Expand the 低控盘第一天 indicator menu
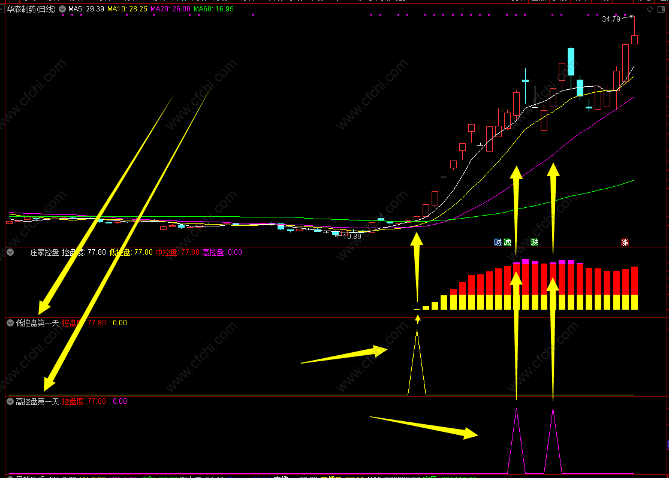 point(10,323)
